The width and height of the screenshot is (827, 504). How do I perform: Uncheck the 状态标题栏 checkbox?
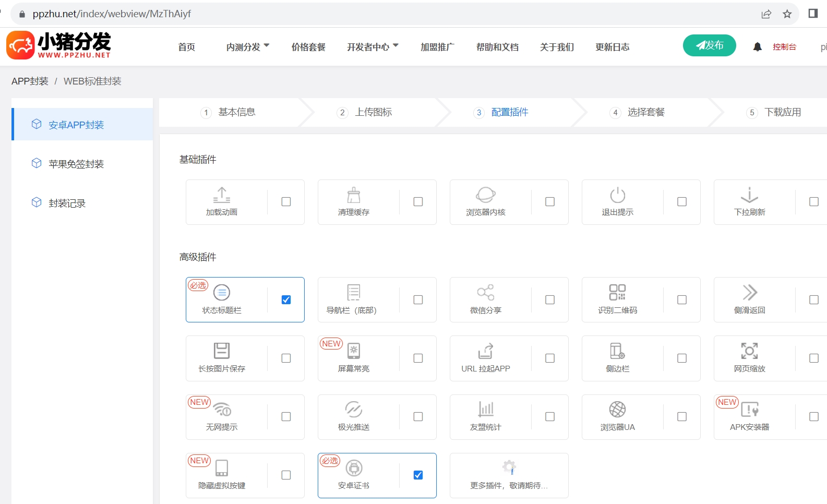(286, 299)
